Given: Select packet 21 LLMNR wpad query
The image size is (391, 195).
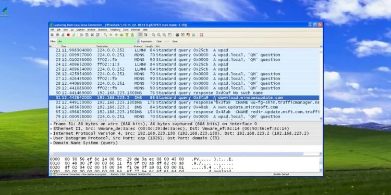Looking at the screenshot, I should tap(184, 50).
